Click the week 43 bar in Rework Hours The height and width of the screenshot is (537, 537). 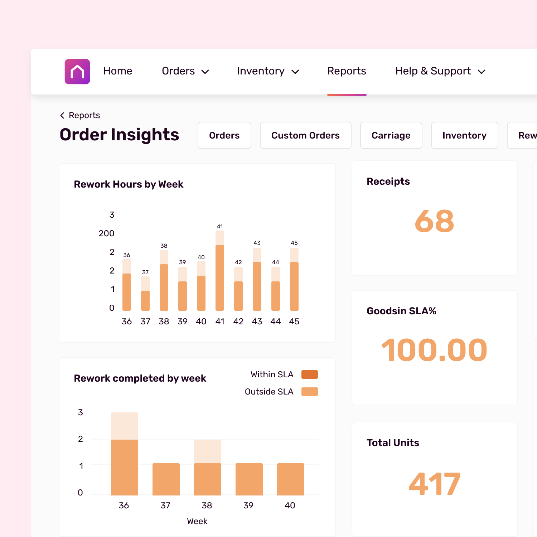[x=257, y=279]
